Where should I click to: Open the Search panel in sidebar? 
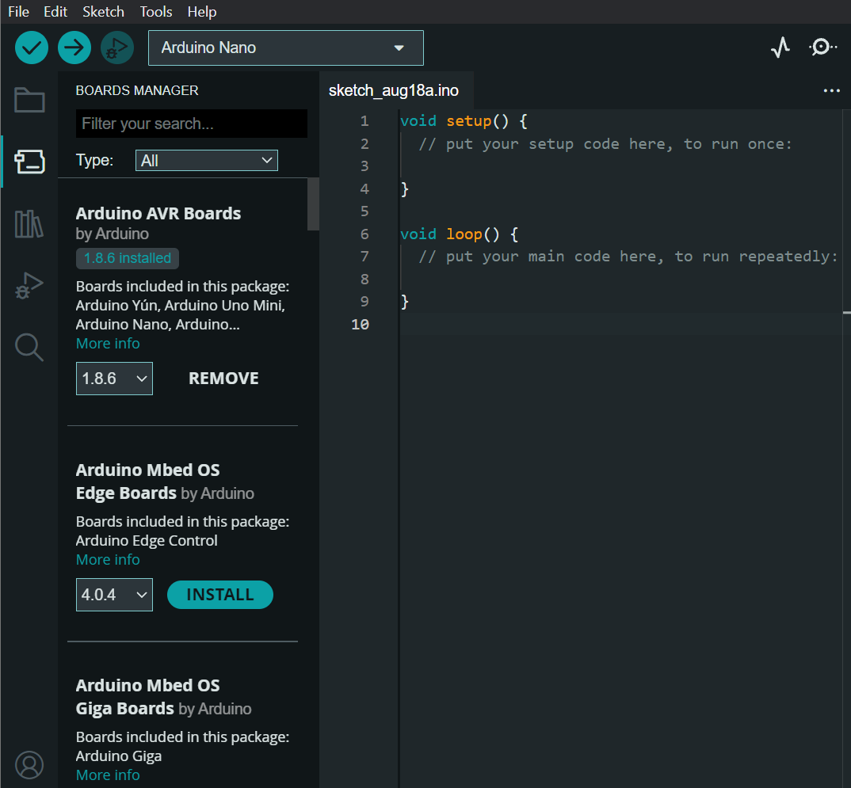(x=29, y=347)
